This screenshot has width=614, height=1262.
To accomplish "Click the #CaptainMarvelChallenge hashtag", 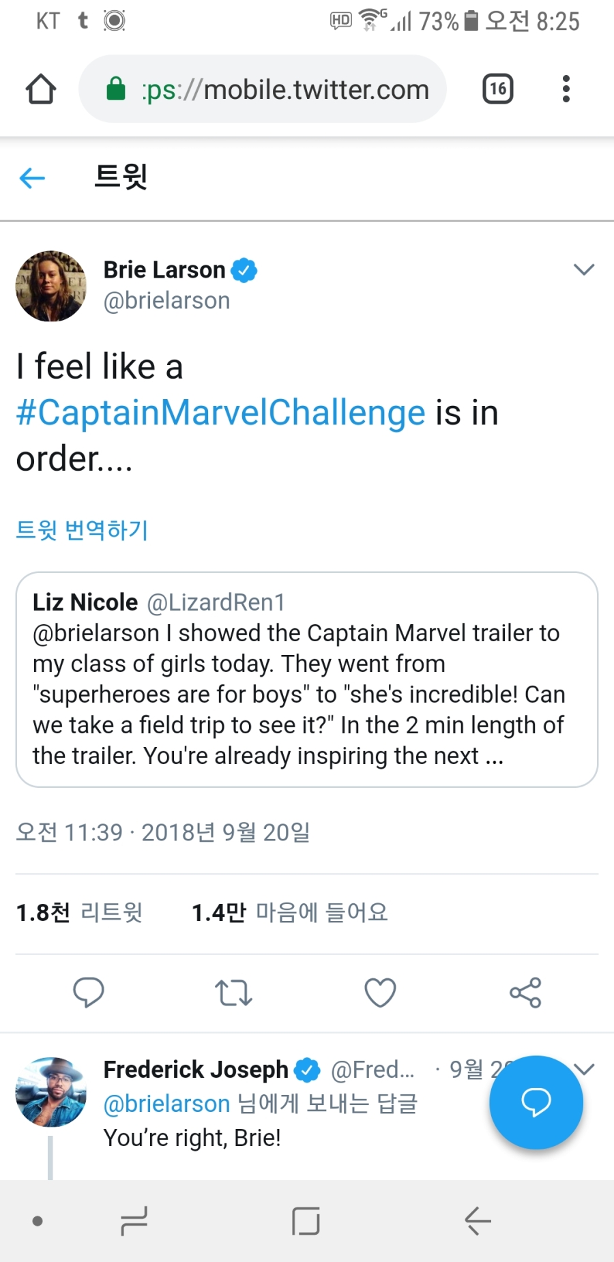I will [x=220, y=413].
